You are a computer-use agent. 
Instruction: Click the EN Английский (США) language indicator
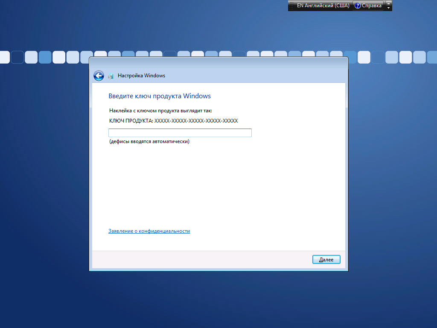pyautogui.click(x=323, y=6)
